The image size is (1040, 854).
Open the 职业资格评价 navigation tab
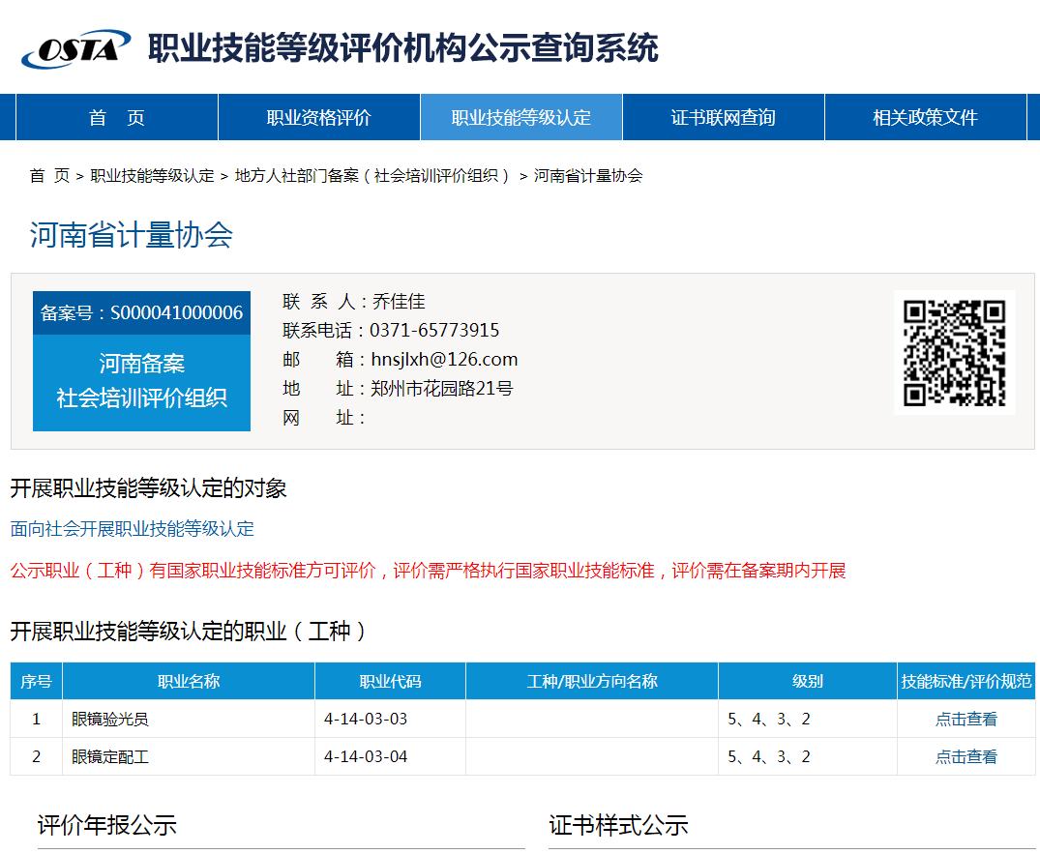pyautogui.click(x=319, y=117)
